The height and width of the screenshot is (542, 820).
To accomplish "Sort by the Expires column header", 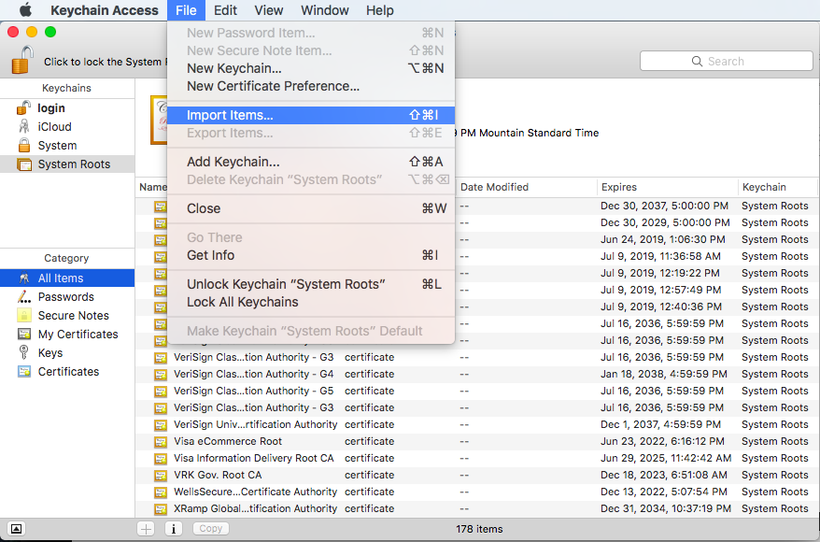I will 666,187.
